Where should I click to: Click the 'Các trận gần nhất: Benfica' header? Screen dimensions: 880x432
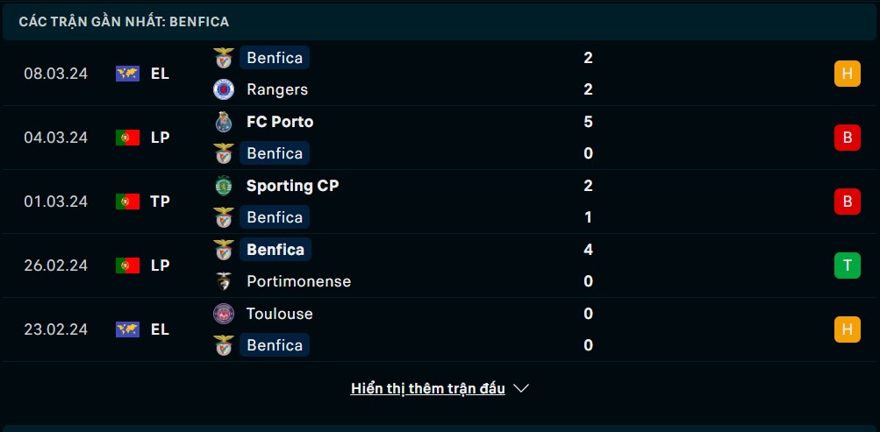pos(124,22)
